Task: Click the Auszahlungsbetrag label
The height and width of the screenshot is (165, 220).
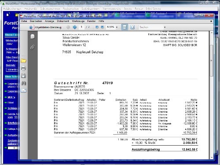Action: click(146, 150)
